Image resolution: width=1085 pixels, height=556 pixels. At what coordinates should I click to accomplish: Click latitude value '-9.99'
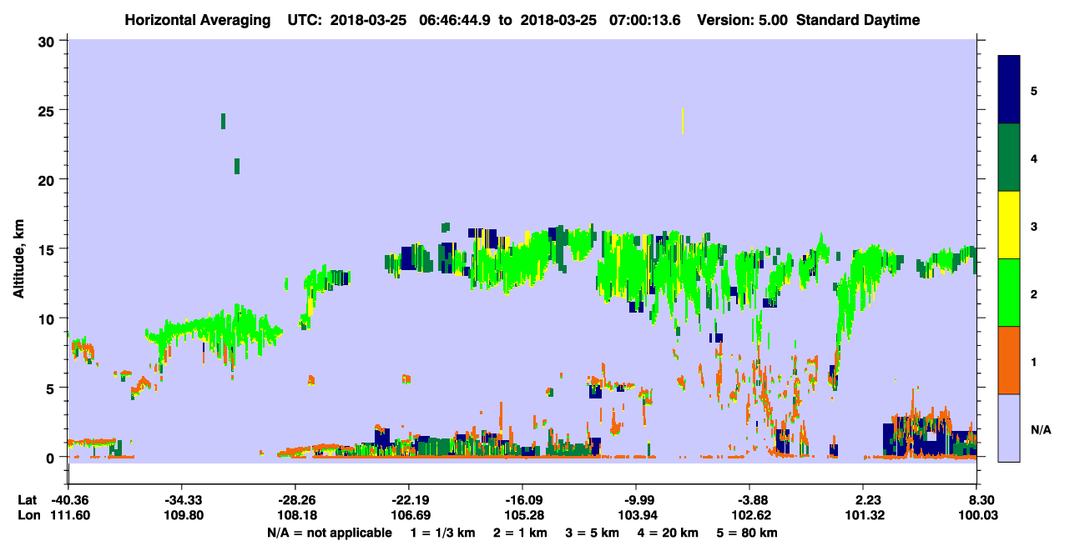[636, 499]
